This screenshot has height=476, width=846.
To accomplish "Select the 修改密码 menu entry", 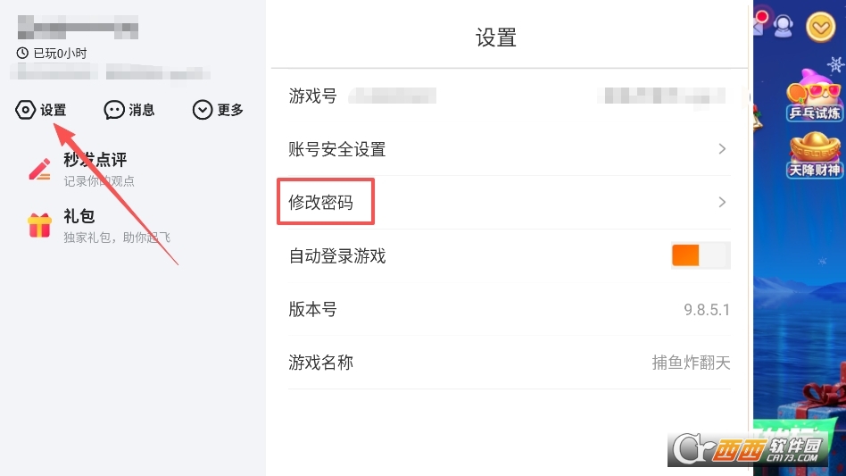I will [x=321, y=203].
